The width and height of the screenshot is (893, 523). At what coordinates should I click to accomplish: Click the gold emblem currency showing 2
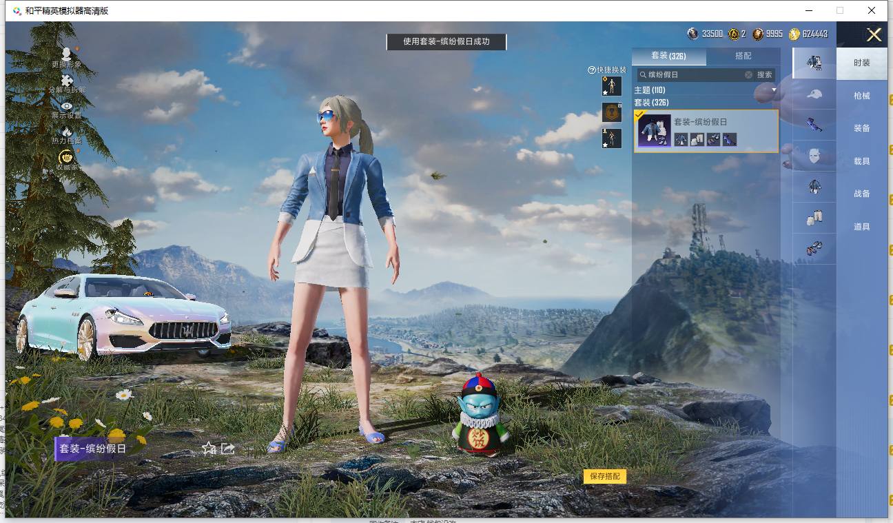click(734, 34)
